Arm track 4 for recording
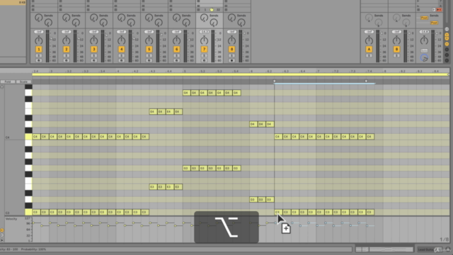 [x=121, y=60]
